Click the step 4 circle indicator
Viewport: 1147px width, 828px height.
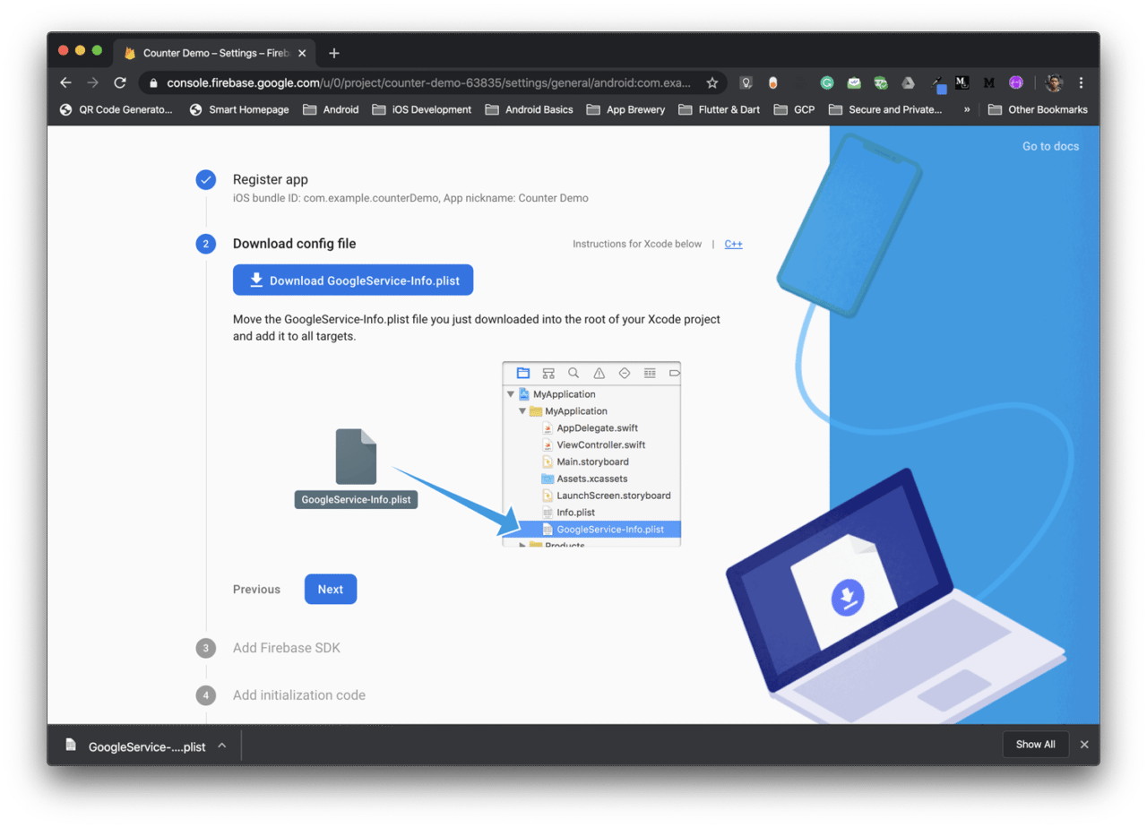(x=206, y=695)
